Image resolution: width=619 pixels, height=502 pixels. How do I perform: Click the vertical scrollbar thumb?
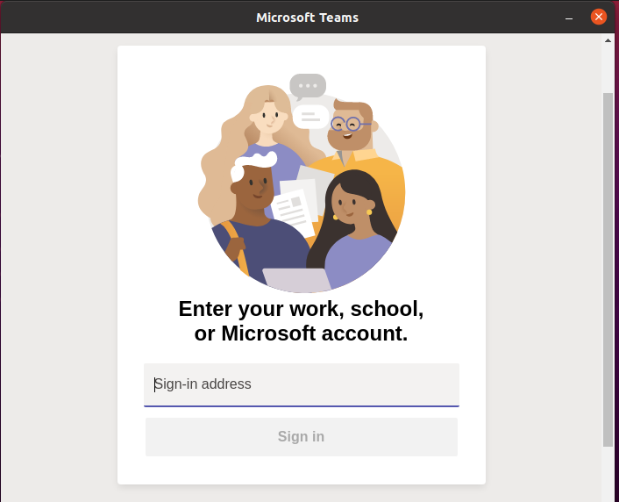[x=608, y=269]
